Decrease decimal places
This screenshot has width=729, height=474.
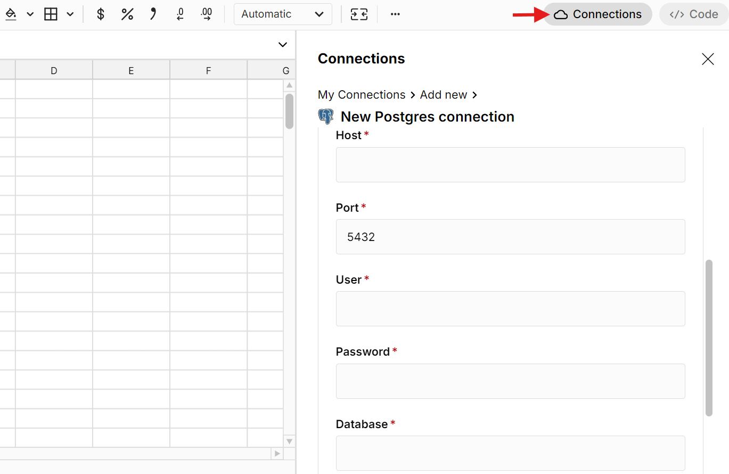point(180,14)
